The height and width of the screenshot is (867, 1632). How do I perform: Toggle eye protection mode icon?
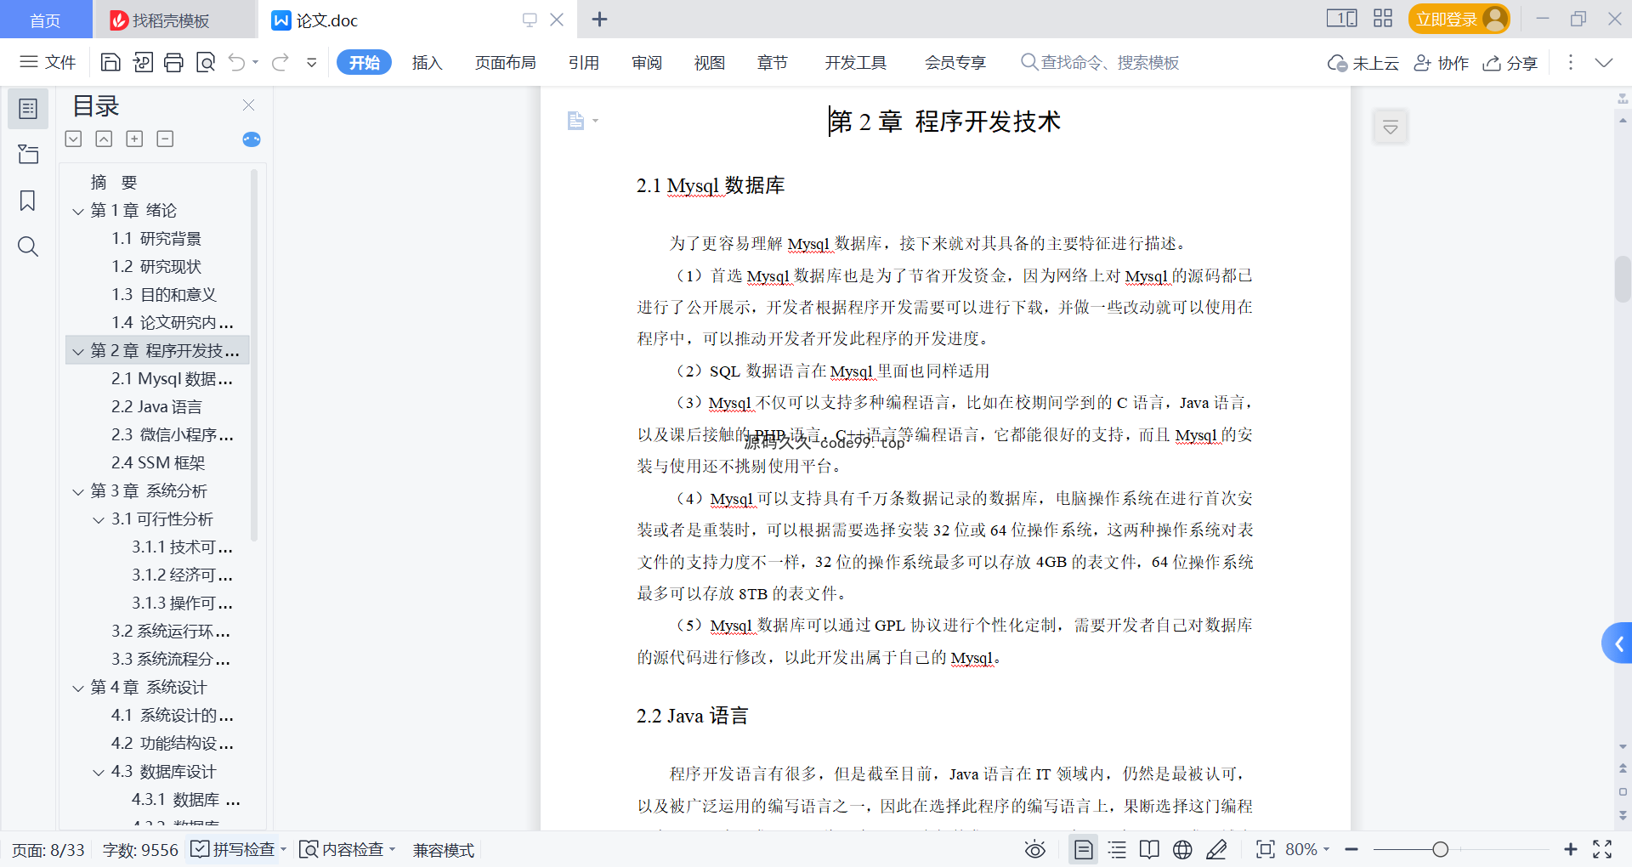pos(1034,849)
